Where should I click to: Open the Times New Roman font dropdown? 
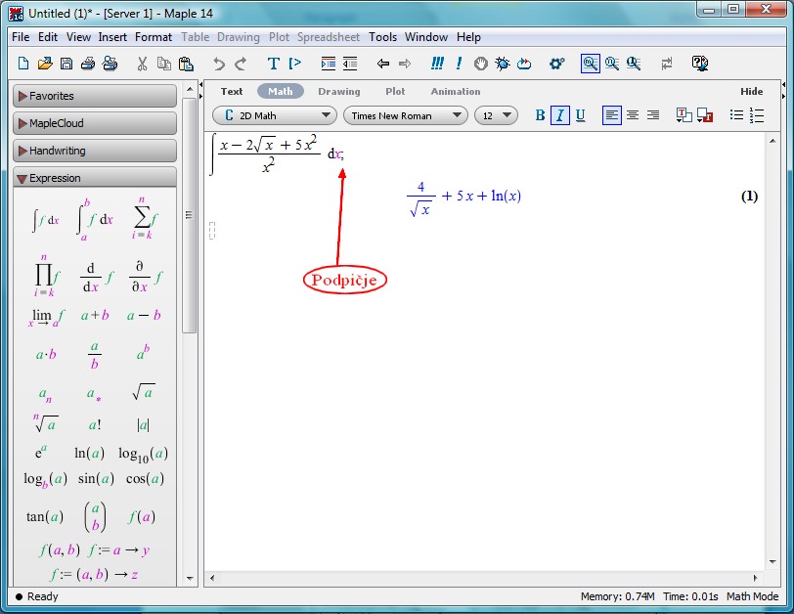(x=405, y=115)
